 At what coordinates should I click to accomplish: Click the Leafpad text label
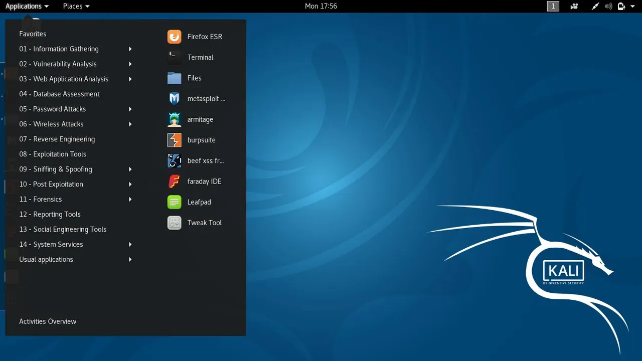point(199,202)
